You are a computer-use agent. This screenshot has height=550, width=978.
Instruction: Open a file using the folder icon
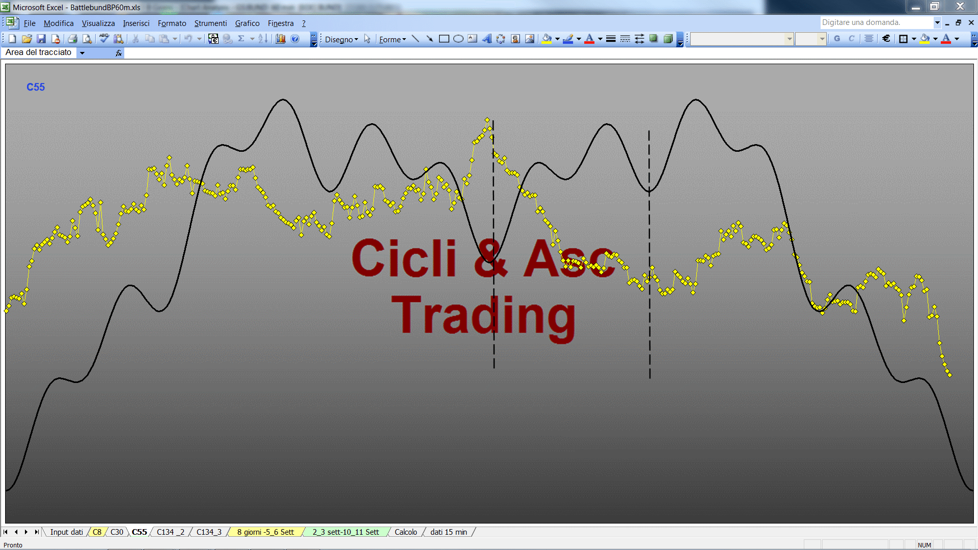coord(27,39)
